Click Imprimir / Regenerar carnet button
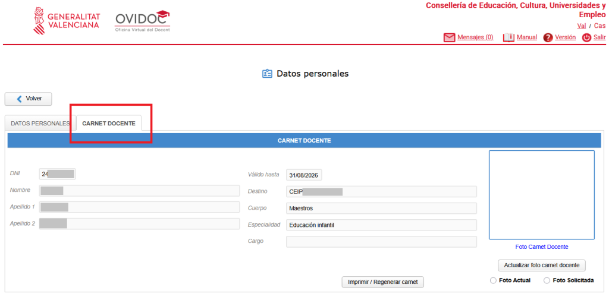609x294 pixels. tap(382, 282)
